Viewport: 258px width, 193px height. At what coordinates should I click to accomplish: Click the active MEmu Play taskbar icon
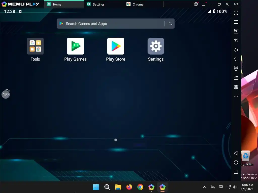coord(163,187)
